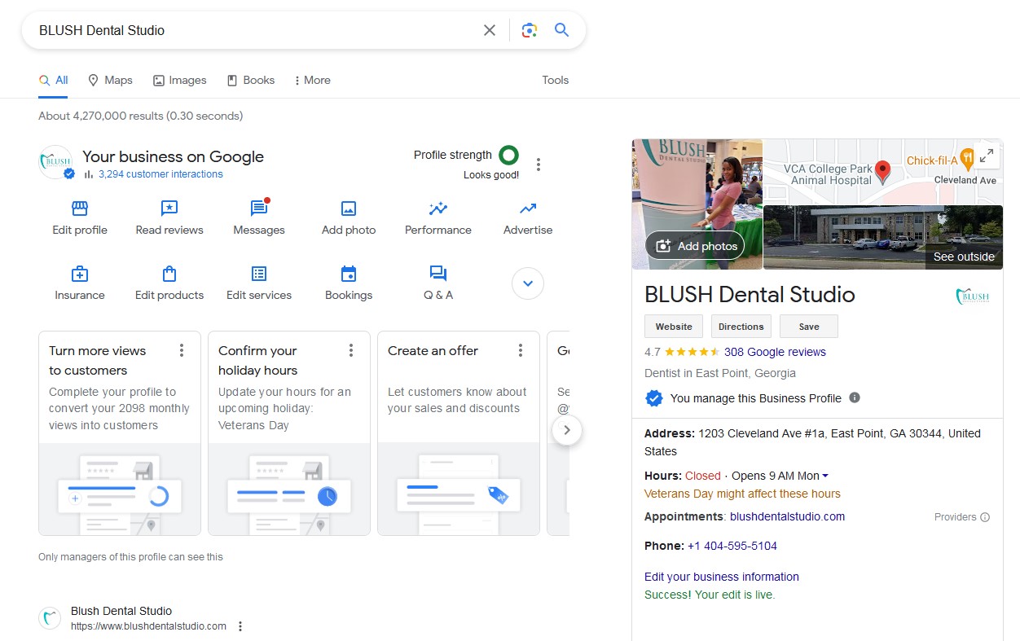
Task: Open options menu beside Profile strength
Action: pos(538,165)
